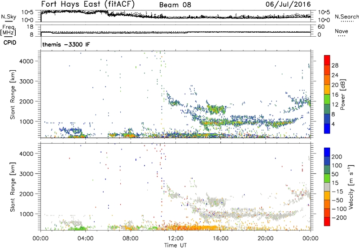The image size is (359, 248).
Task: Select the "08:00" time tick label
Action: click(x=131, y=239)
